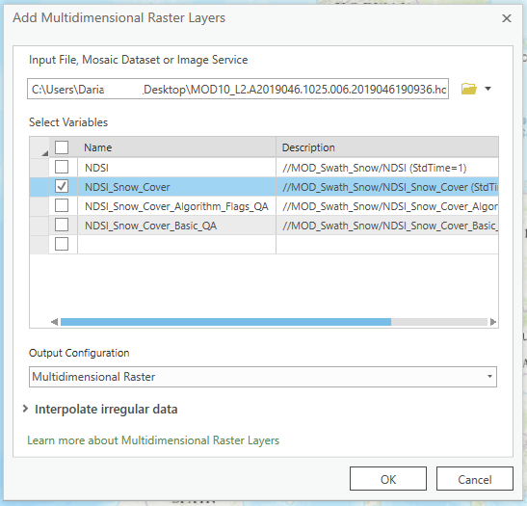Toggle the select-all checkbox in table header

coord(62,147)
